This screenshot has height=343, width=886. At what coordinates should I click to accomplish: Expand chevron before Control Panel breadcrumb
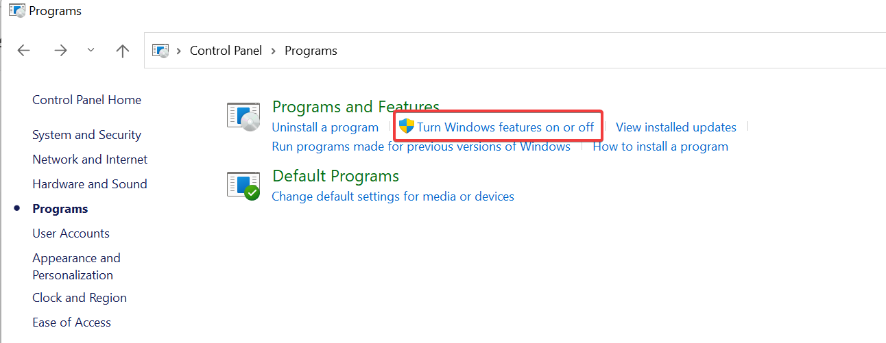coord(180,51)
